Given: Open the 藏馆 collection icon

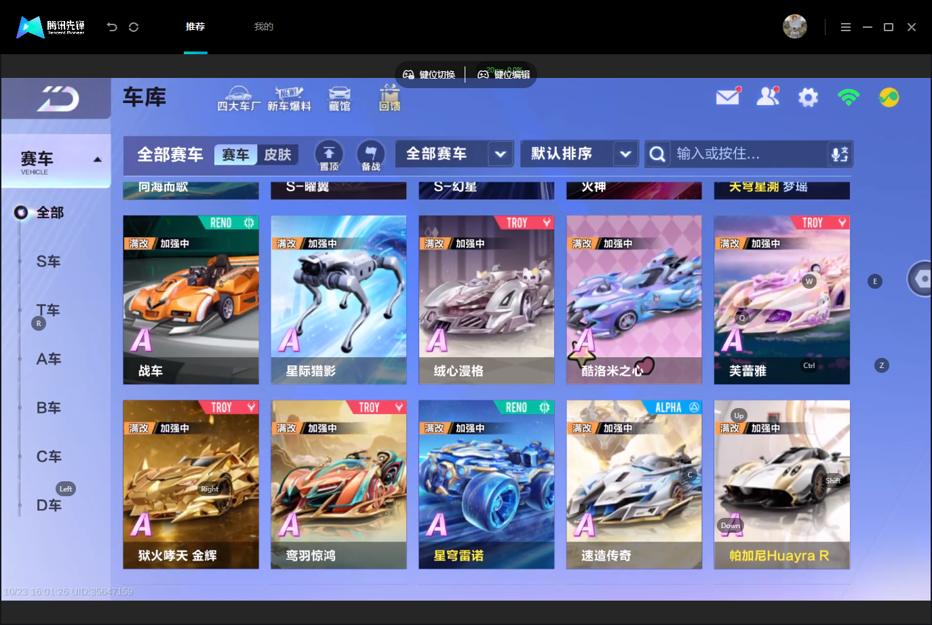Looking at the screenshot, I should [x=339, y=99].
